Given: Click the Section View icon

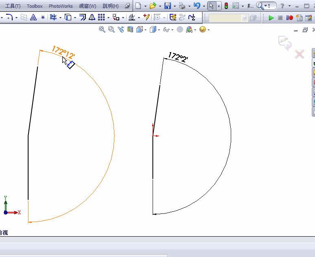Looking at the screenshot, I should (x=130, y=30).
